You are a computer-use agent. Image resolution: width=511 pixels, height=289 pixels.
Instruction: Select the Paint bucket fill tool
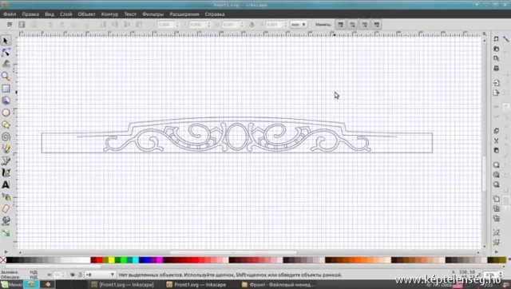(6, 221)
